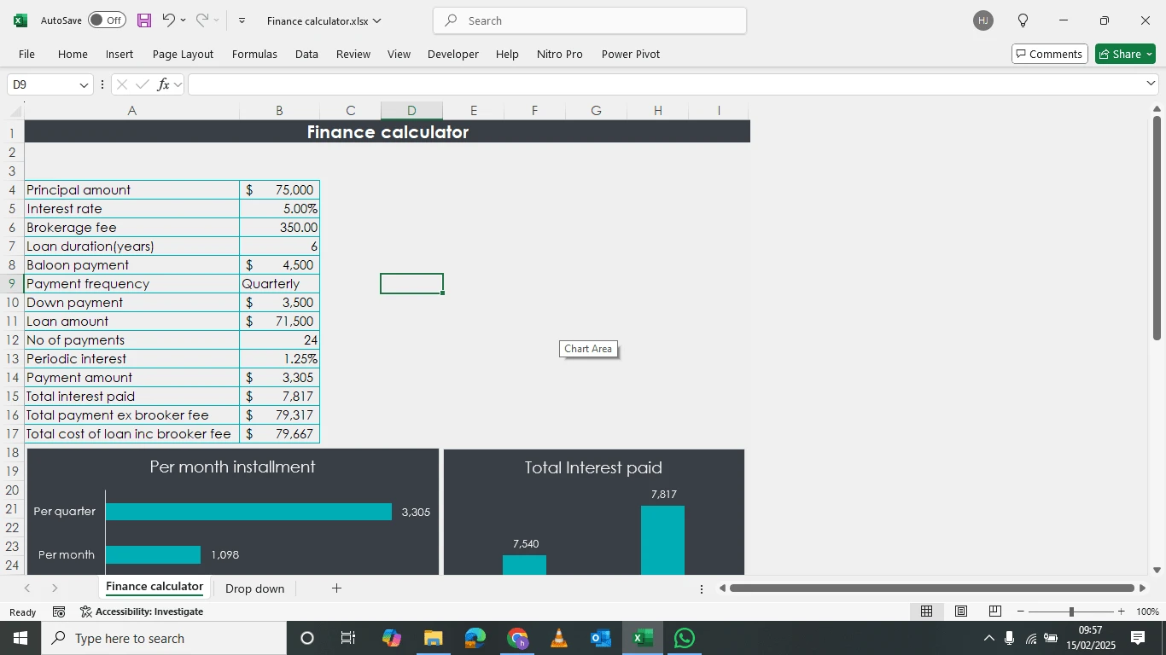1166x655 pixels.
Task: Open Copilot from the taskbar
Action: click(x=392, y=638)
